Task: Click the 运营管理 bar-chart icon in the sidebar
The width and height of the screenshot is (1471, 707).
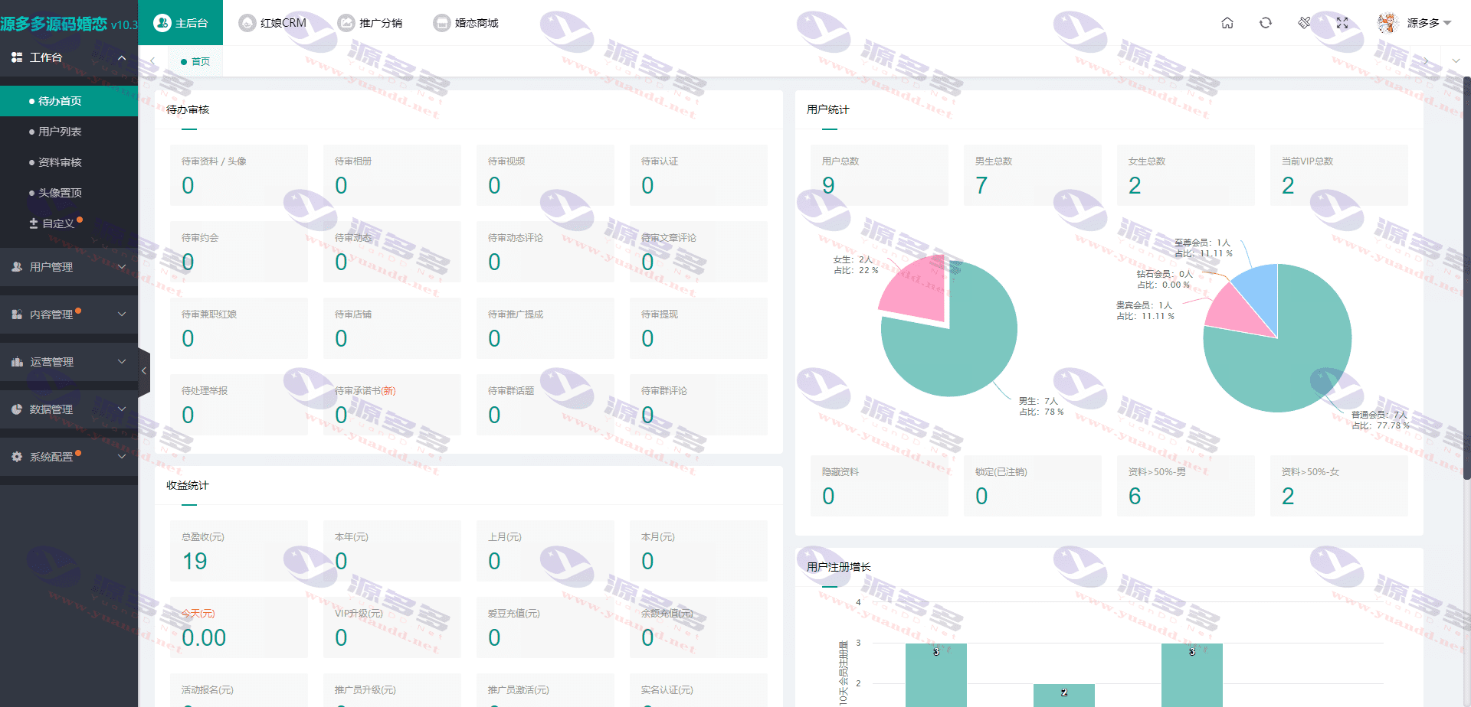Action: coord(17,362)
